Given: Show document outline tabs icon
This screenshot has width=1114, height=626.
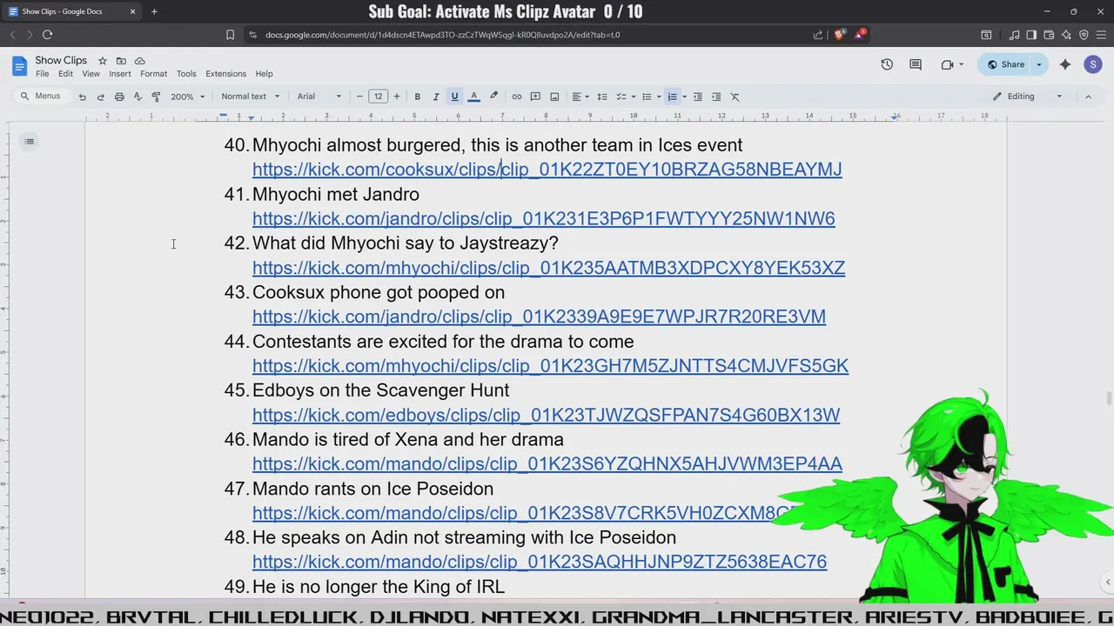Looking at the screenshot, I should click(30, 141).
